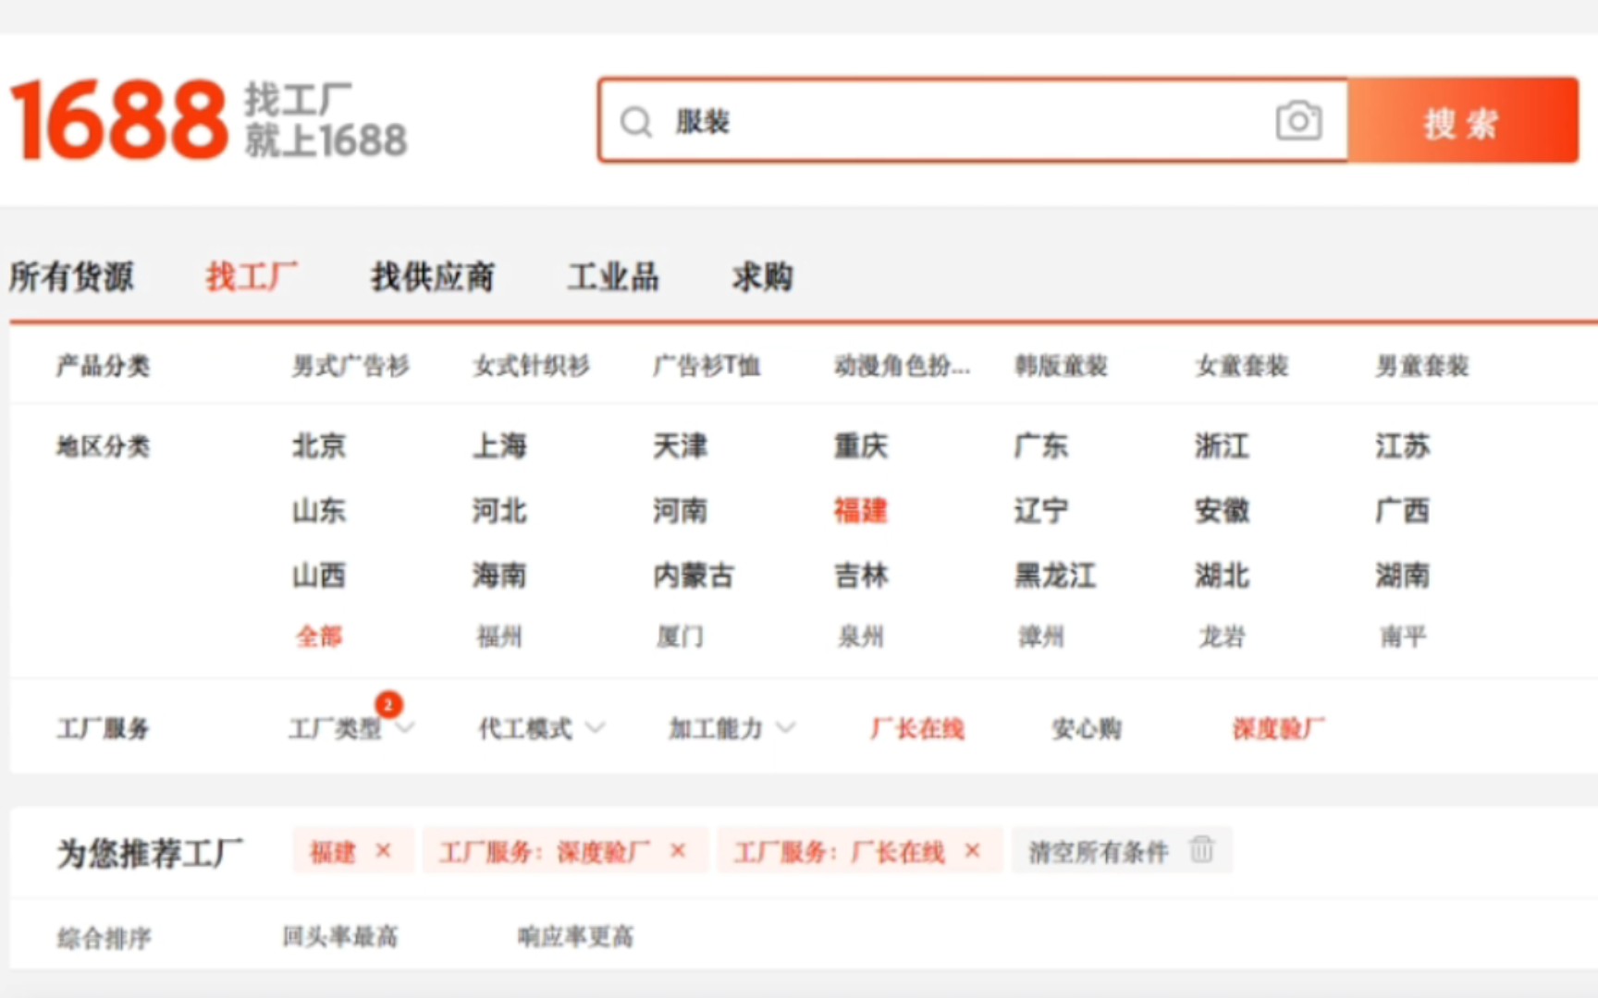Filter by region 黑龙江

pos(1055,576)
